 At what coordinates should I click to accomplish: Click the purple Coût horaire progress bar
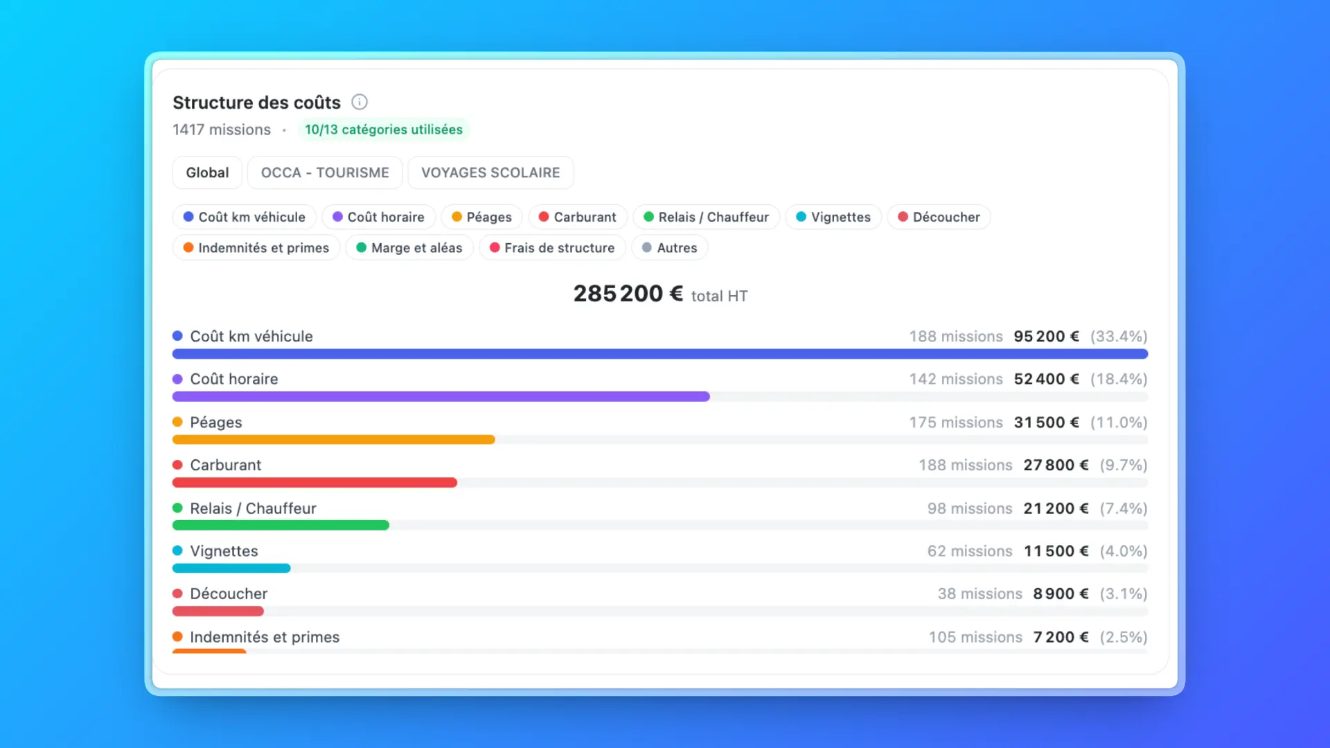point(441,397)
